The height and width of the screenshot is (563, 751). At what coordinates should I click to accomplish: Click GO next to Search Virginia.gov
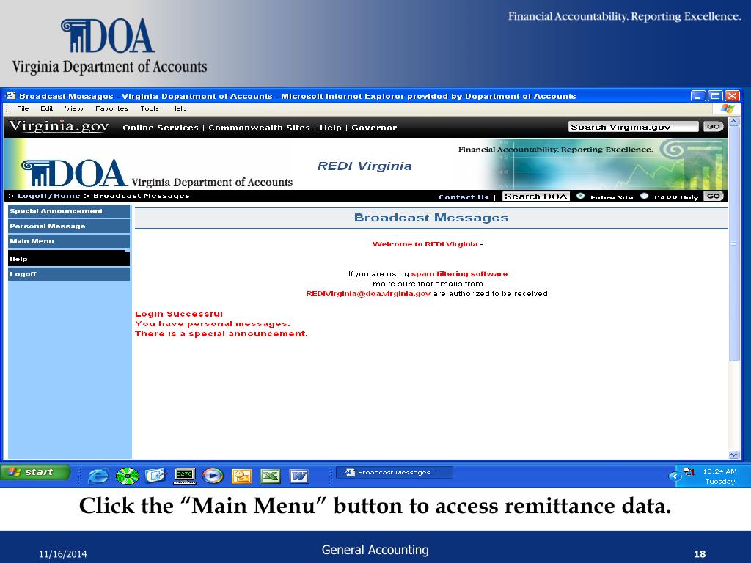coord(713,126)
